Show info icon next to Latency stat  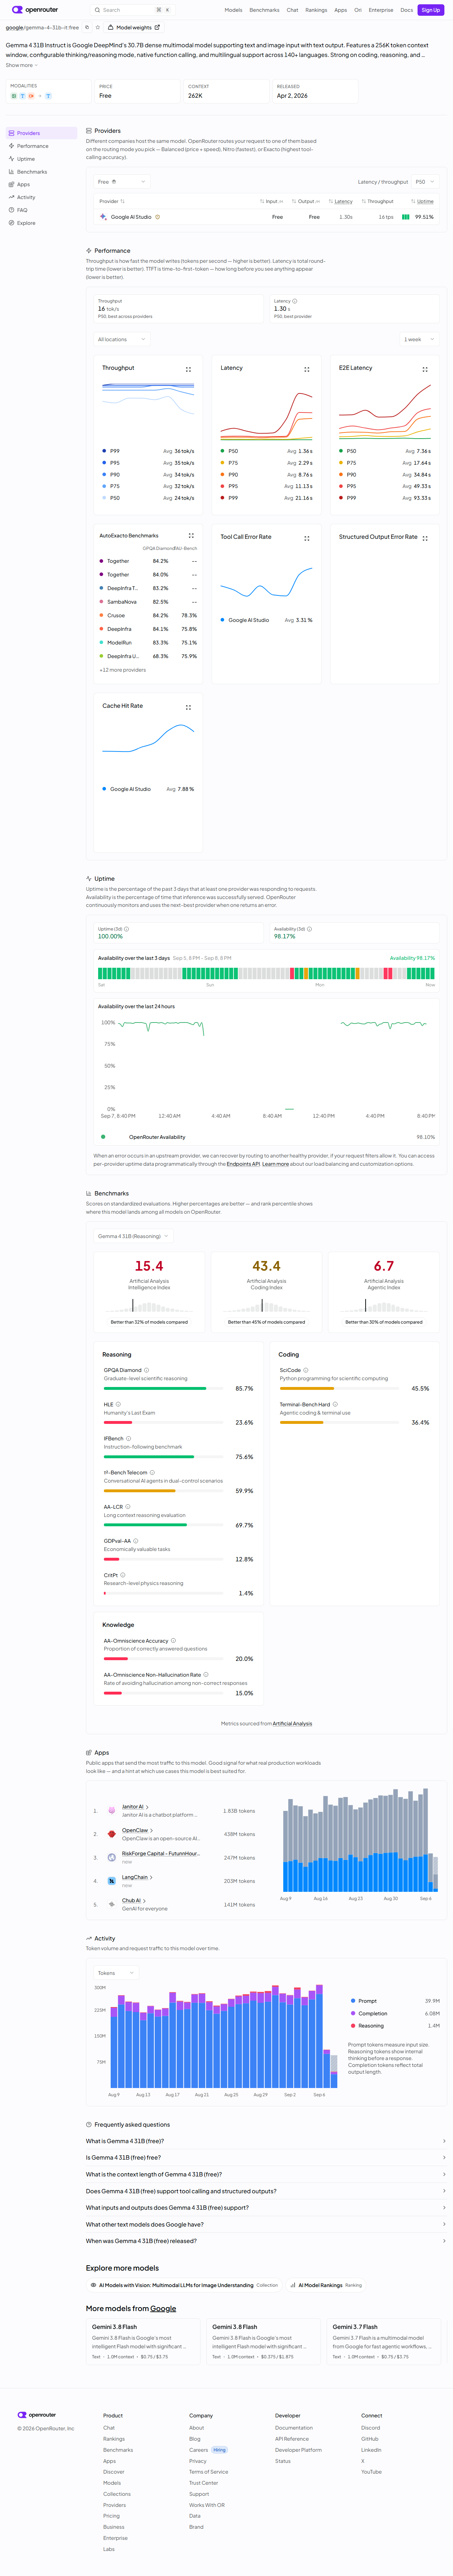coord(295,301)
